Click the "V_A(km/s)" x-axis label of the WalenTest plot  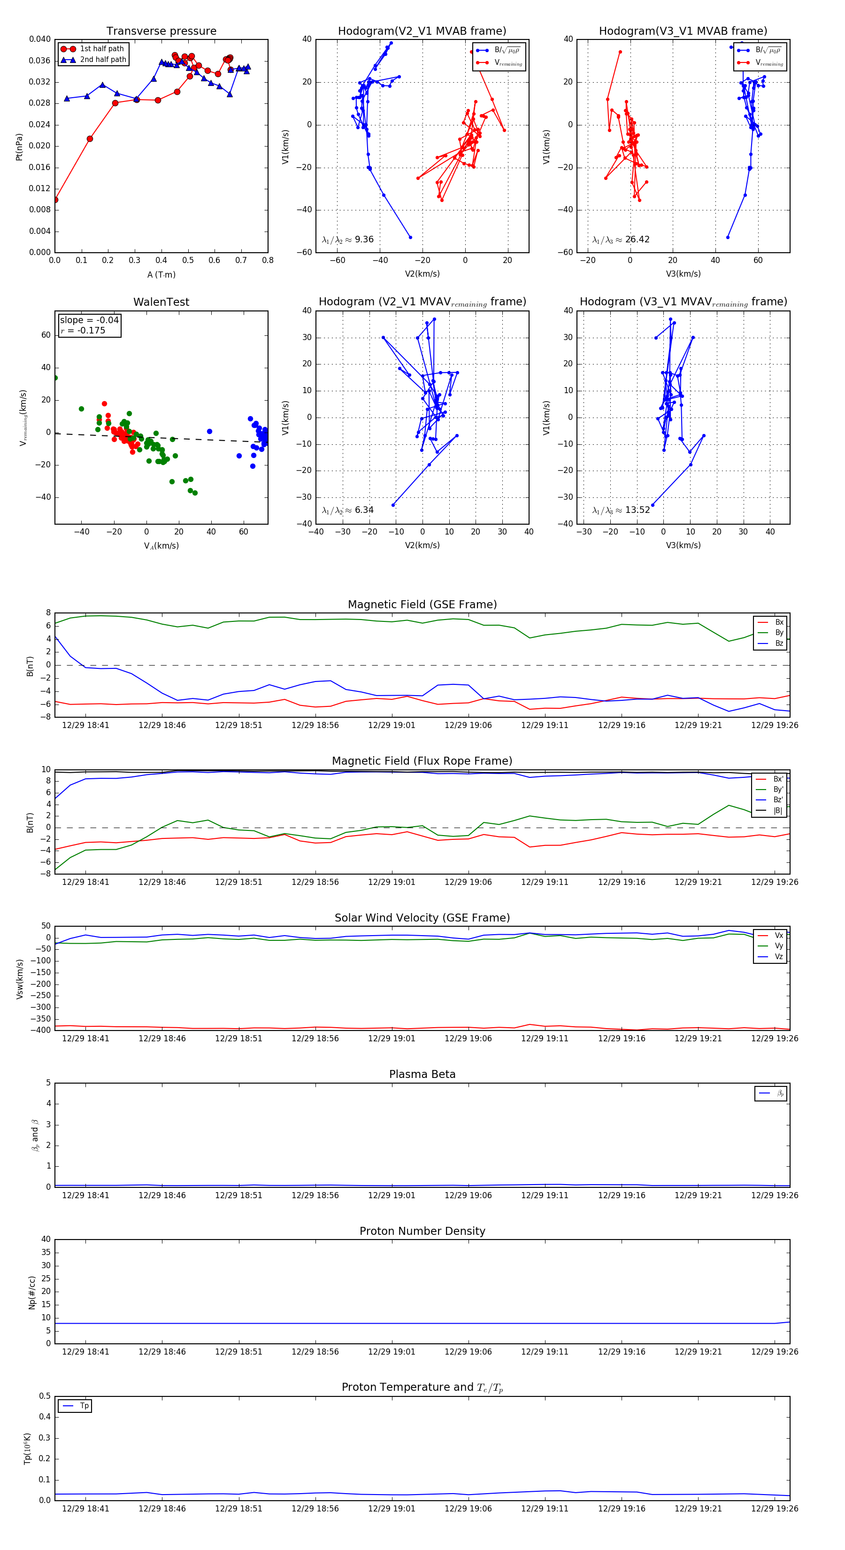pos(161,546)
